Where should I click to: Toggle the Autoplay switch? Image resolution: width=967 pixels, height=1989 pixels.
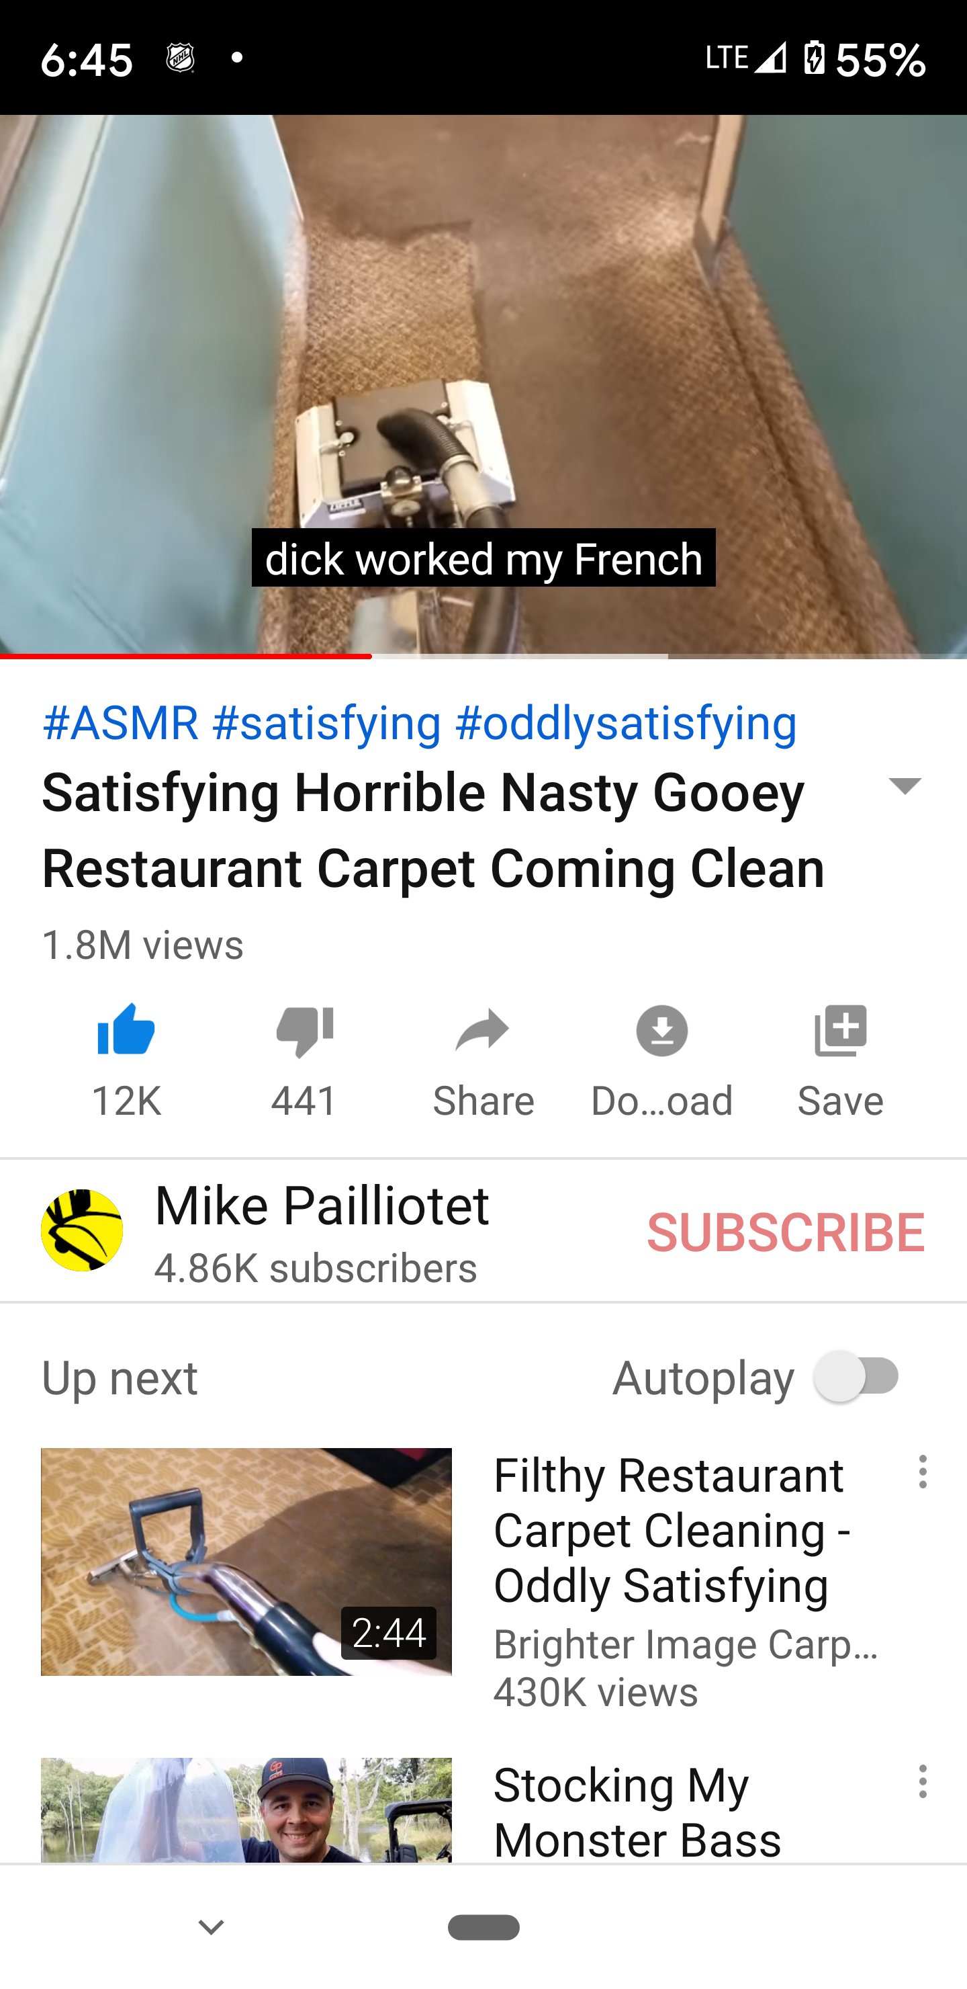(x=858, y=1376)
